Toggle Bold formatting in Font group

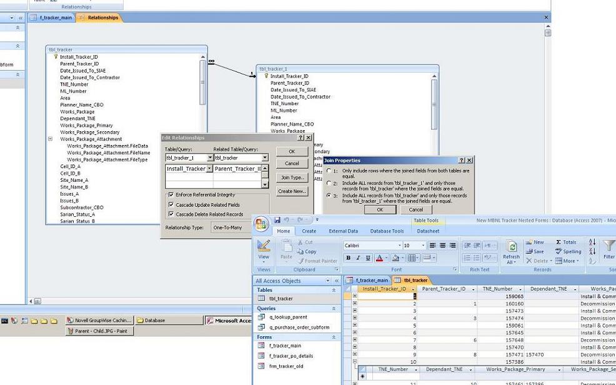coord(348,257)
